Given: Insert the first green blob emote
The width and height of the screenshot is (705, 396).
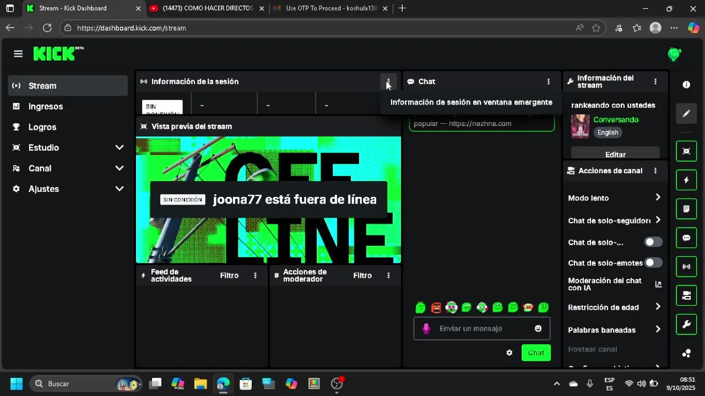Looking at the screenshot, I should pyautogui.click(x=420, y=307).
